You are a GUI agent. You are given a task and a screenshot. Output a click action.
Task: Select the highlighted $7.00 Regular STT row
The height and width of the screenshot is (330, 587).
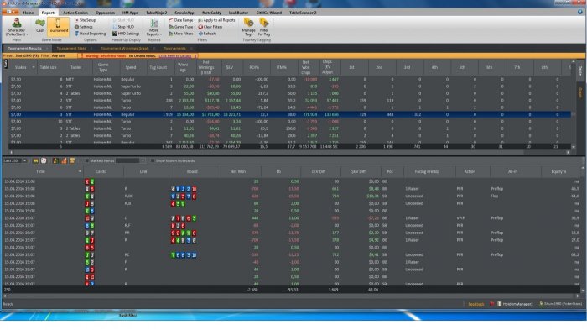290,114
